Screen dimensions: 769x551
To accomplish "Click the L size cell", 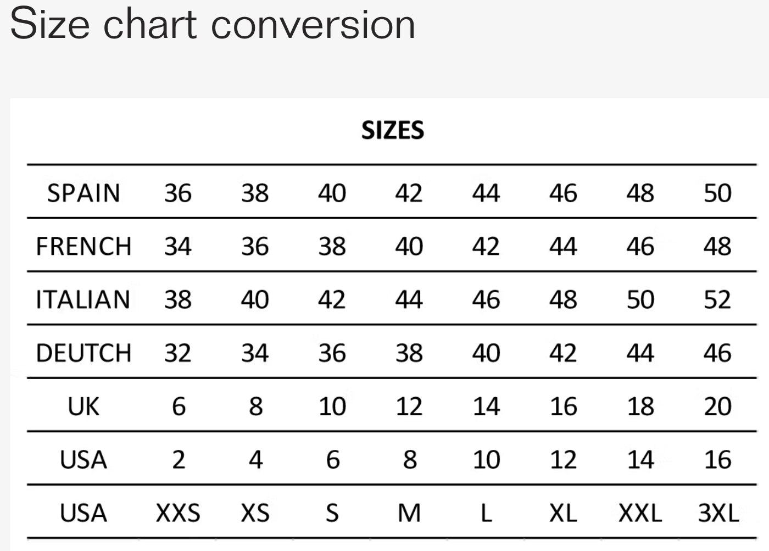I will (486, 513).
